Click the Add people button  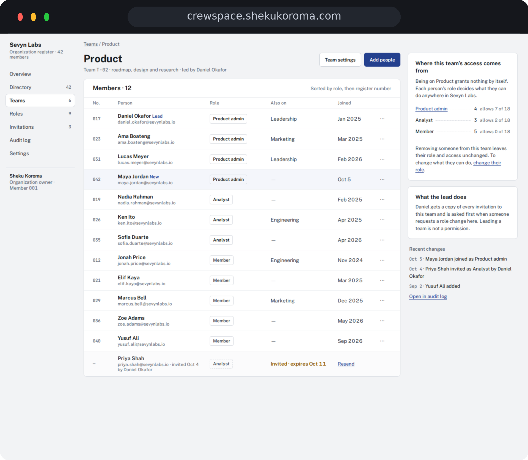(x=382, y=60)
